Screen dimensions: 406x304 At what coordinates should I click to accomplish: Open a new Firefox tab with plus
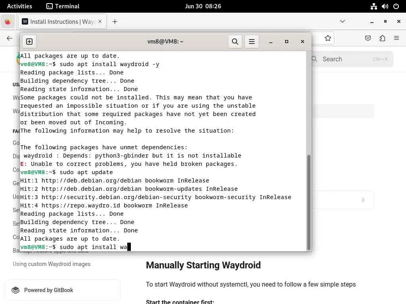pyautogui.click(x=115, y=22)
